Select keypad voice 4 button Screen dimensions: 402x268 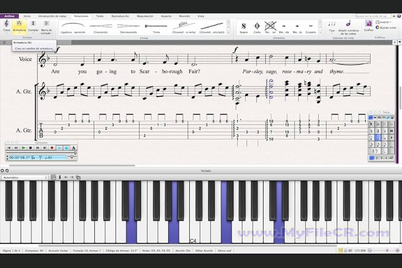click(x=386, y=158)
